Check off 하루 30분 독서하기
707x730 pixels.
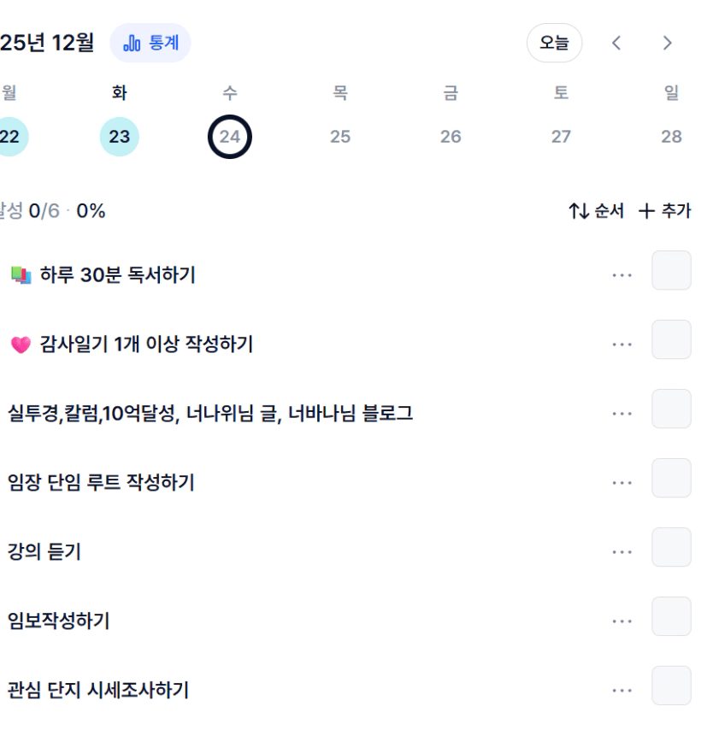(x=671, y=271)
